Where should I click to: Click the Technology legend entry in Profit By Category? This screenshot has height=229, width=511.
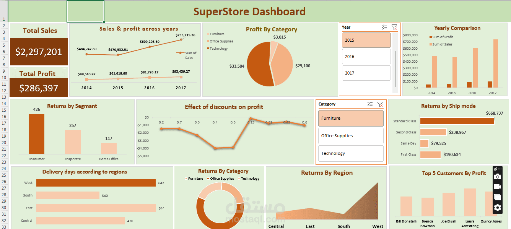coord(217,49)
